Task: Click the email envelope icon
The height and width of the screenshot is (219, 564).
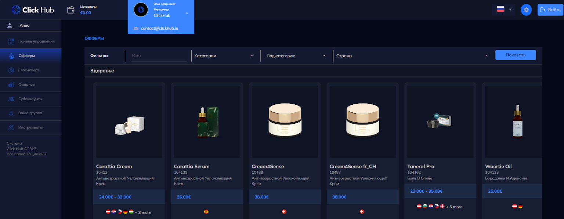Action: [x=136, y=28]
